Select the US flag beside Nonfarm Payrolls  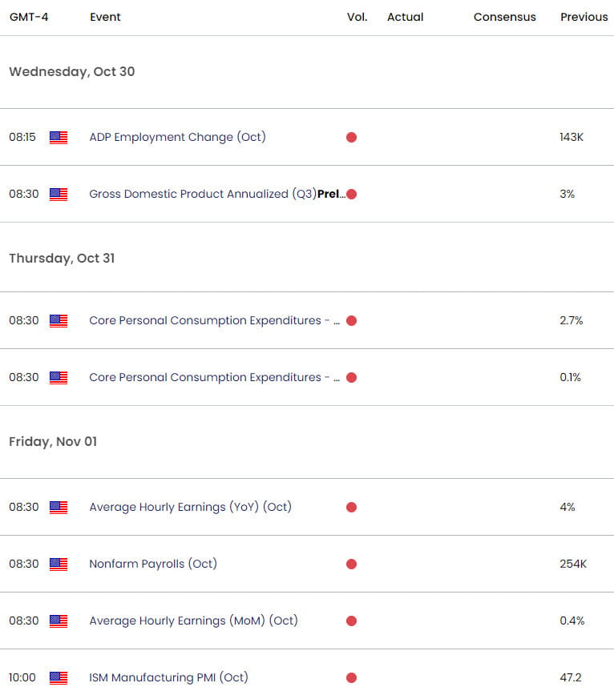58,564
